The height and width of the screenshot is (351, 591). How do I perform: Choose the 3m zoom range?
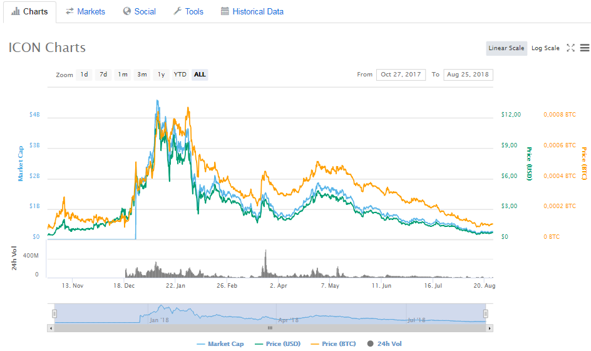coord(142,75)
